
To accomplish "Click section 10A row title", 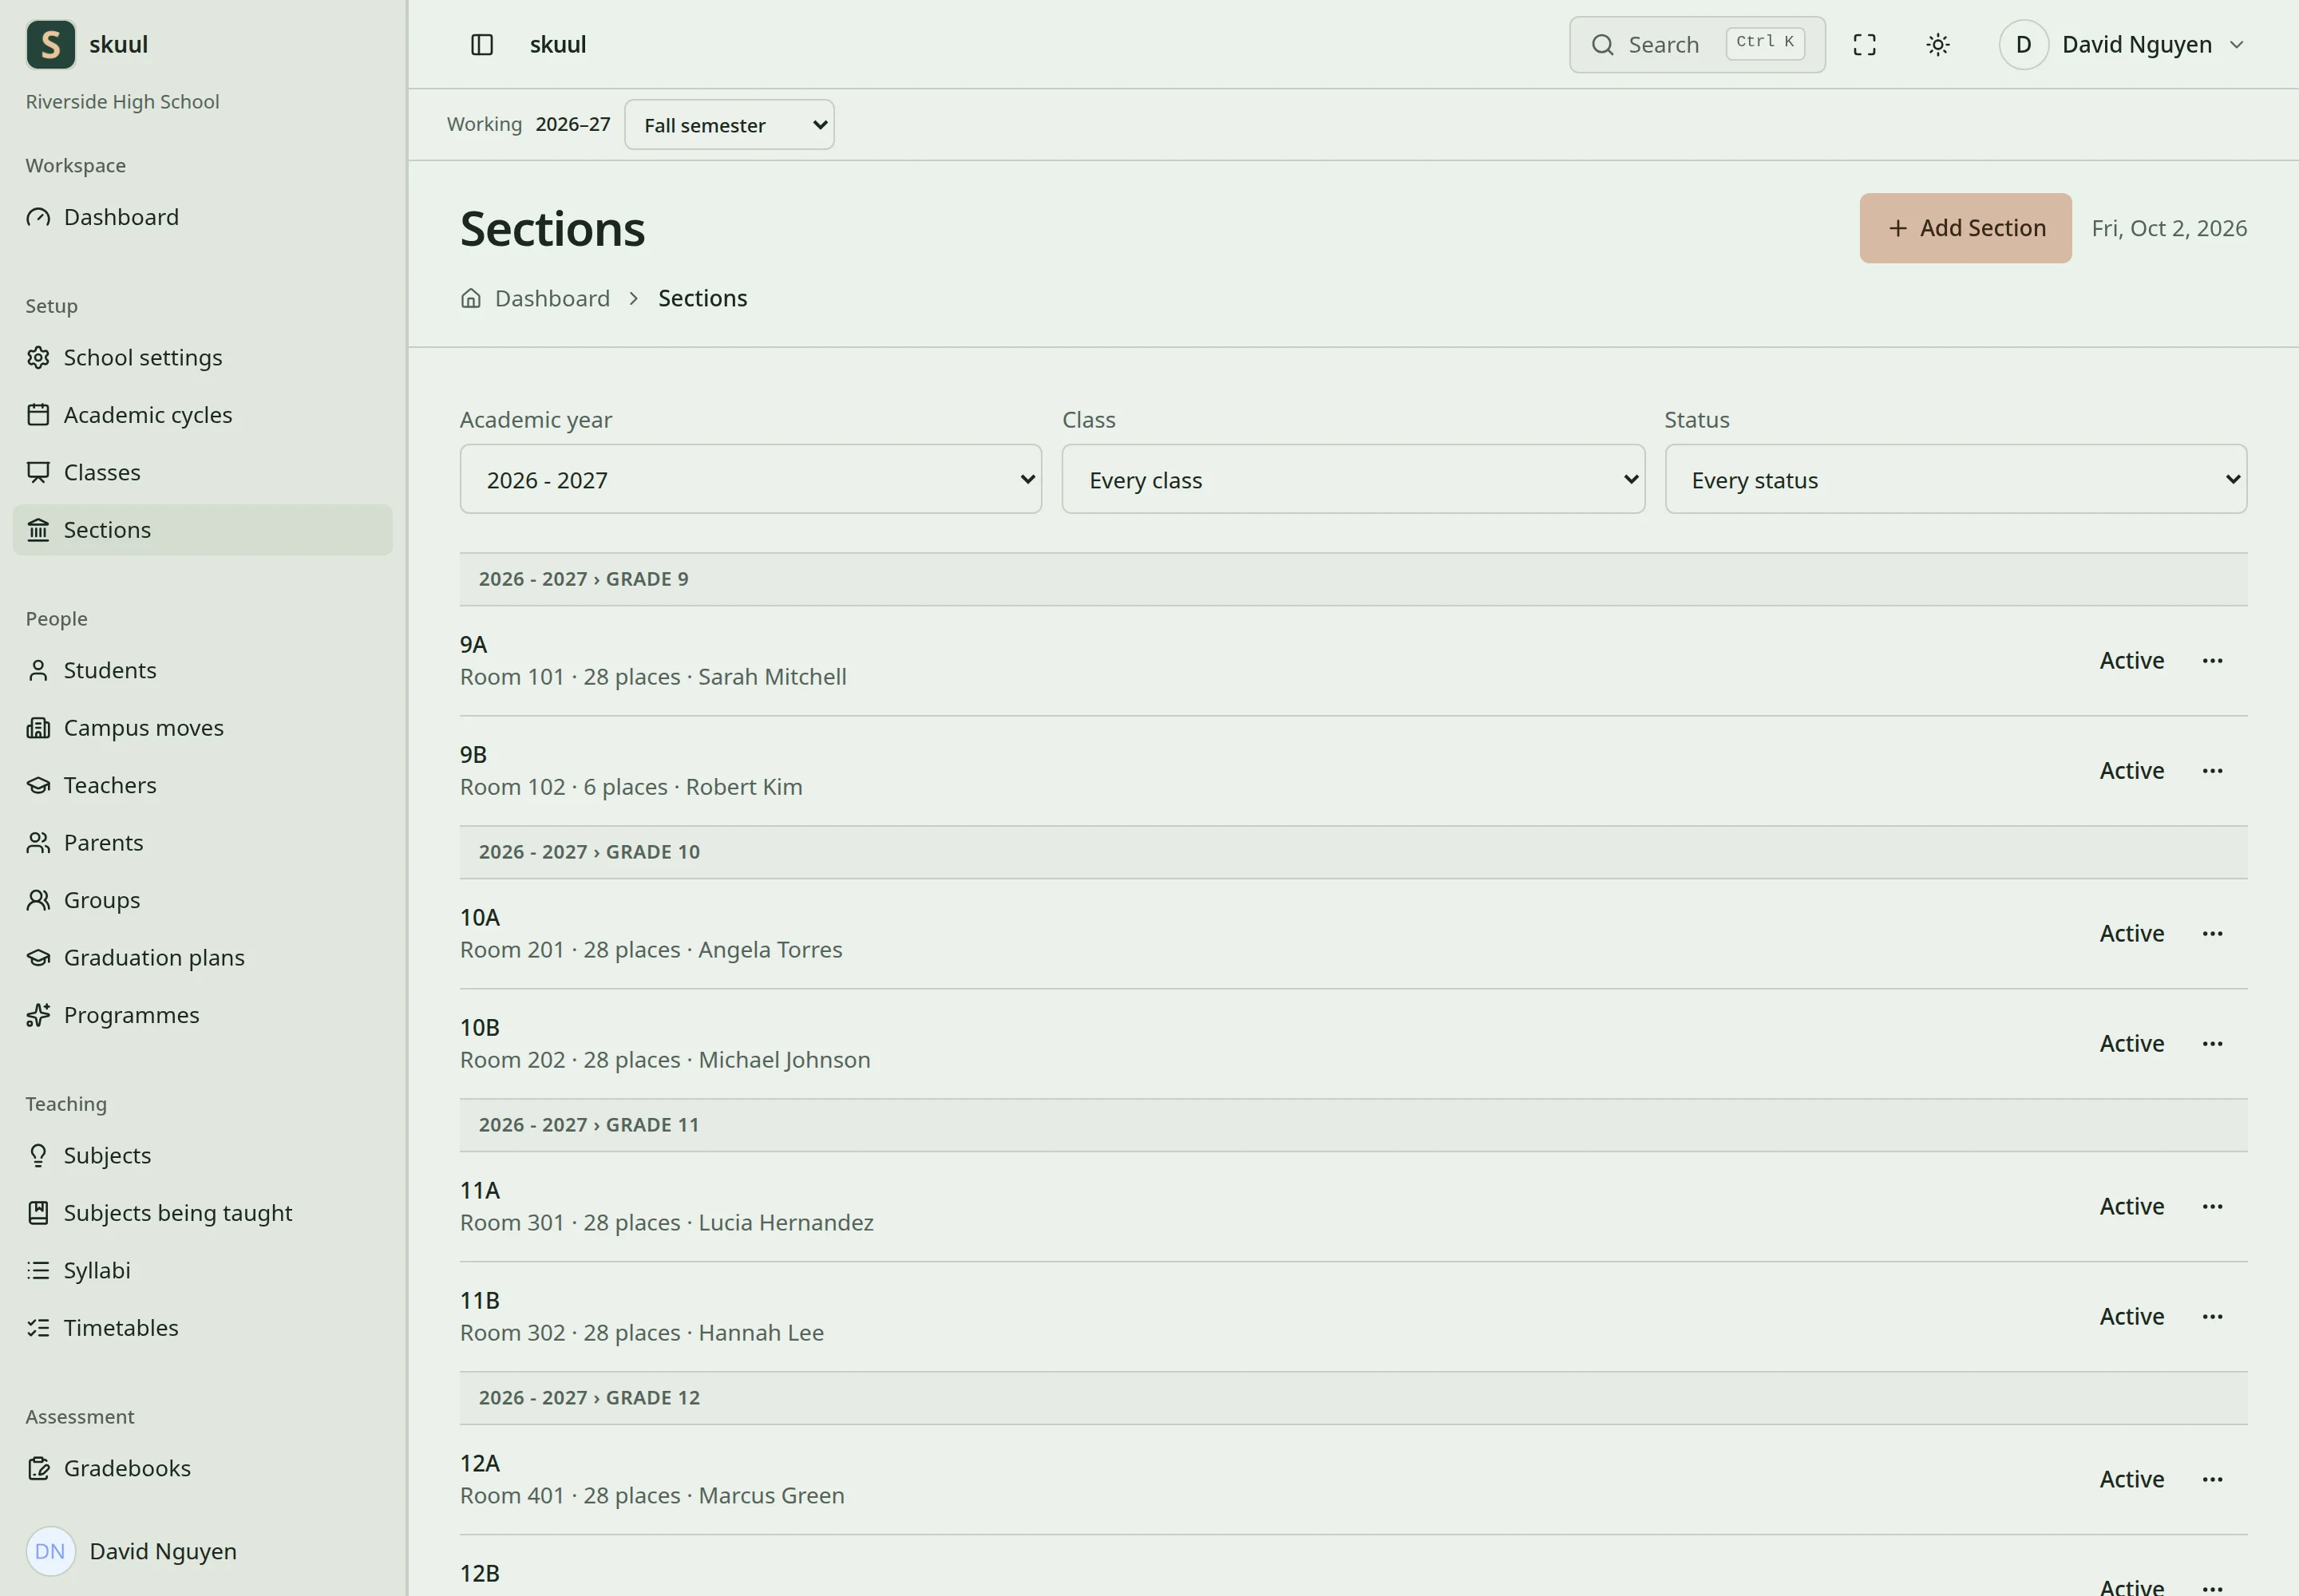I will point(481,918).
